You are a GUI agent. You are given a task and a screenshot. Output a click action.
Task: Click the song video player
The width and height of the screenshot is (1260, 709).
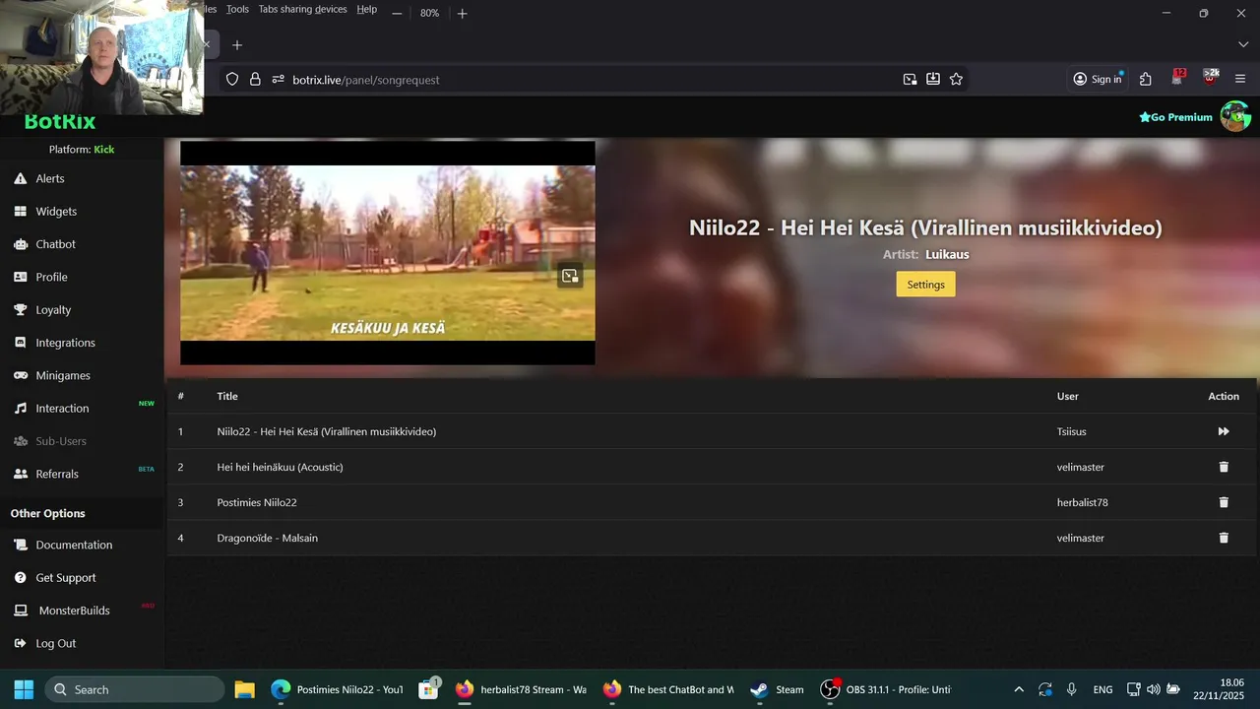point(388,253)
